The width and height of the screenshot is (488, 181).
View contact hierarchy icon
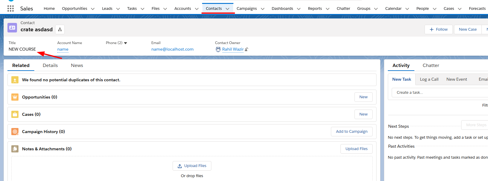point(60,29)
